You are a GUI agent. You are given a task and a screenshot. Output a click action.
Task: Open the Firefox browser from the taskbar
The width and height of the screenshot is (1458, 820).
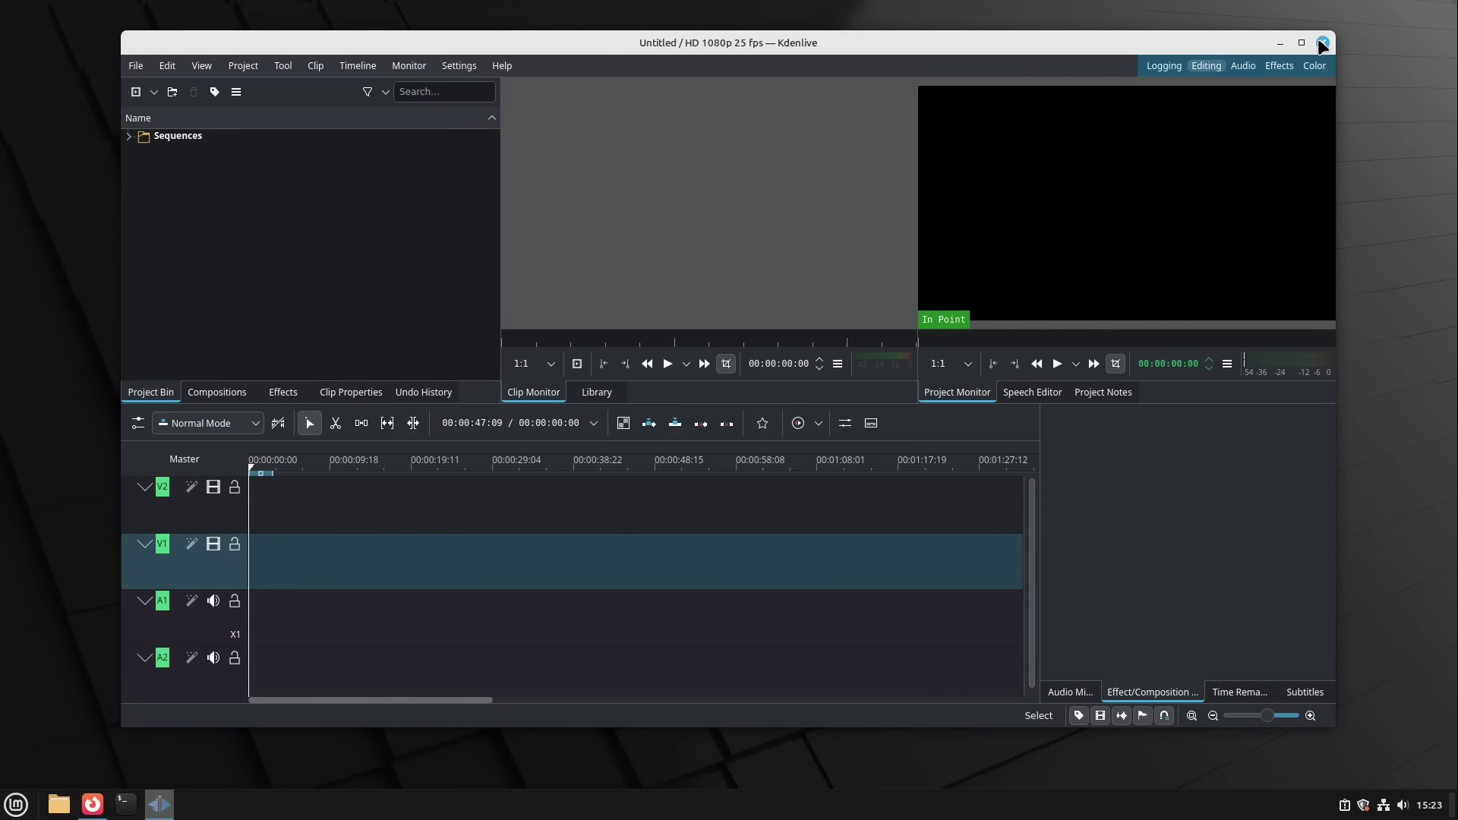pyautogui.click(x=92, y=804)
